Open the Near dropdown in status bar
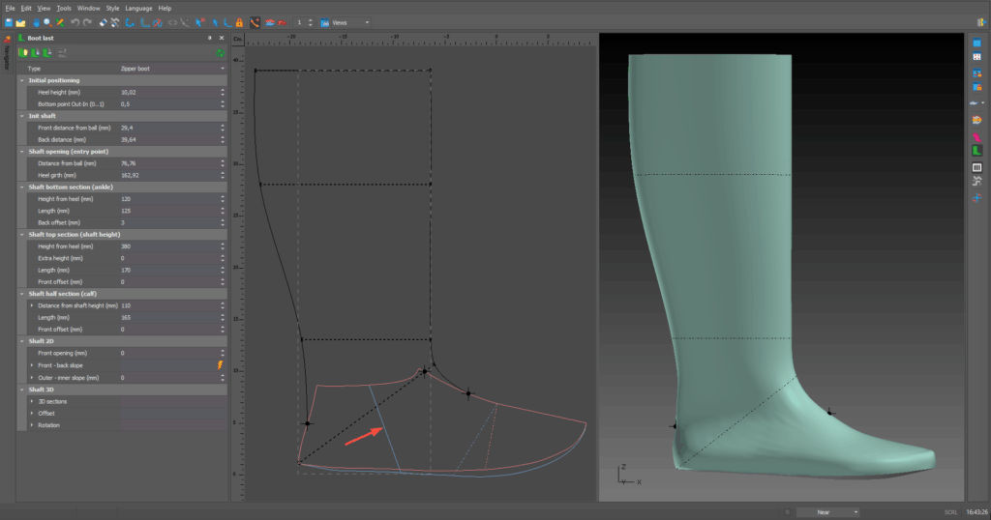991x520 pixels. click(x=827, y=511)
